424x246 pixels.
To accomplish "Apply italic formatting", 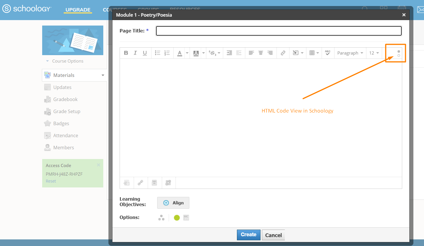I will pyautogui.click(x=135, y=53).
